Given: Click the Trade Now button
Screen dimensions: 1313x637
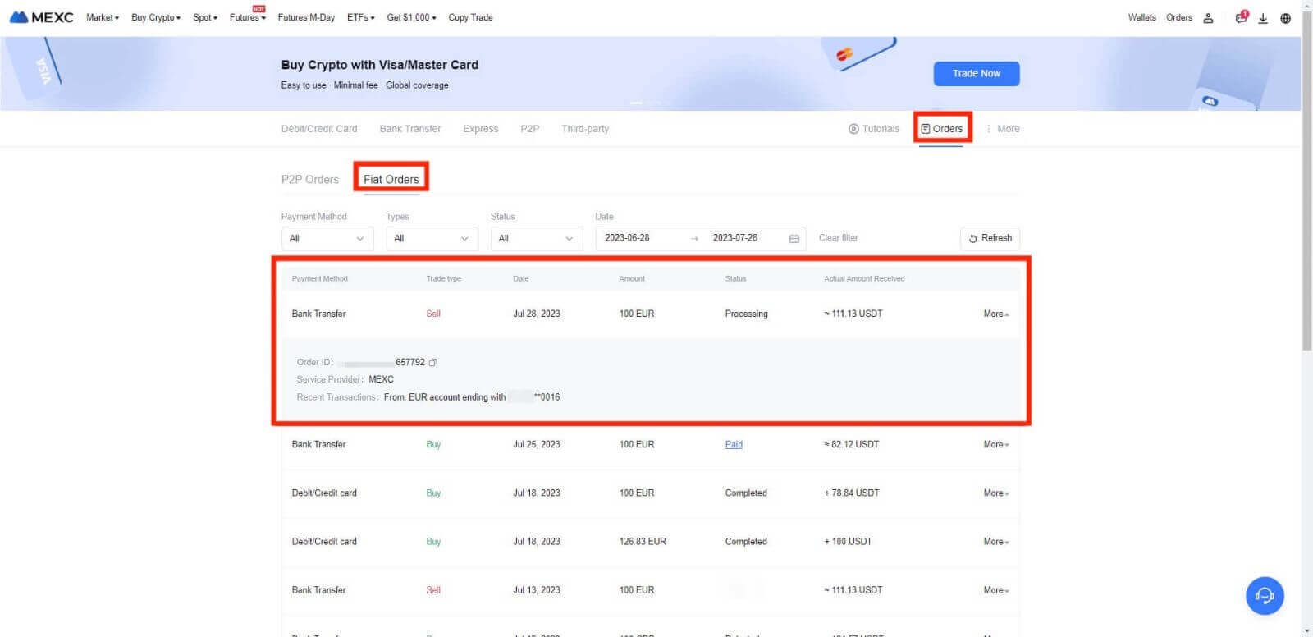Looking at the screenshot, I should point(977,73).
